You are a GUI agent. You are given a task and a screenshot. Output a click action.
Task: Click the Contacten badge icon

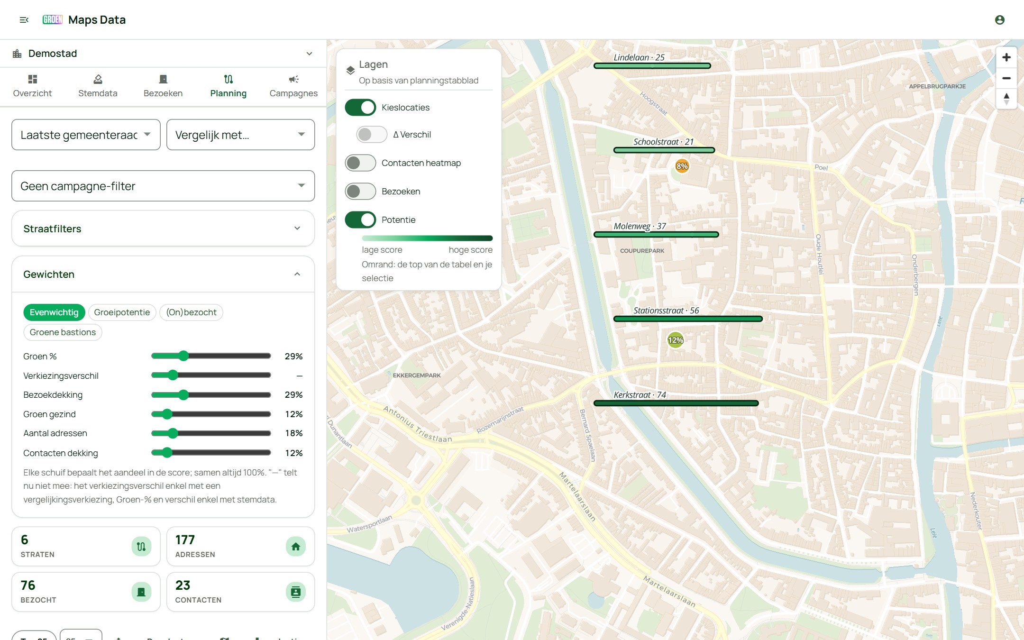pyautogui.click(x=296, y=592)
